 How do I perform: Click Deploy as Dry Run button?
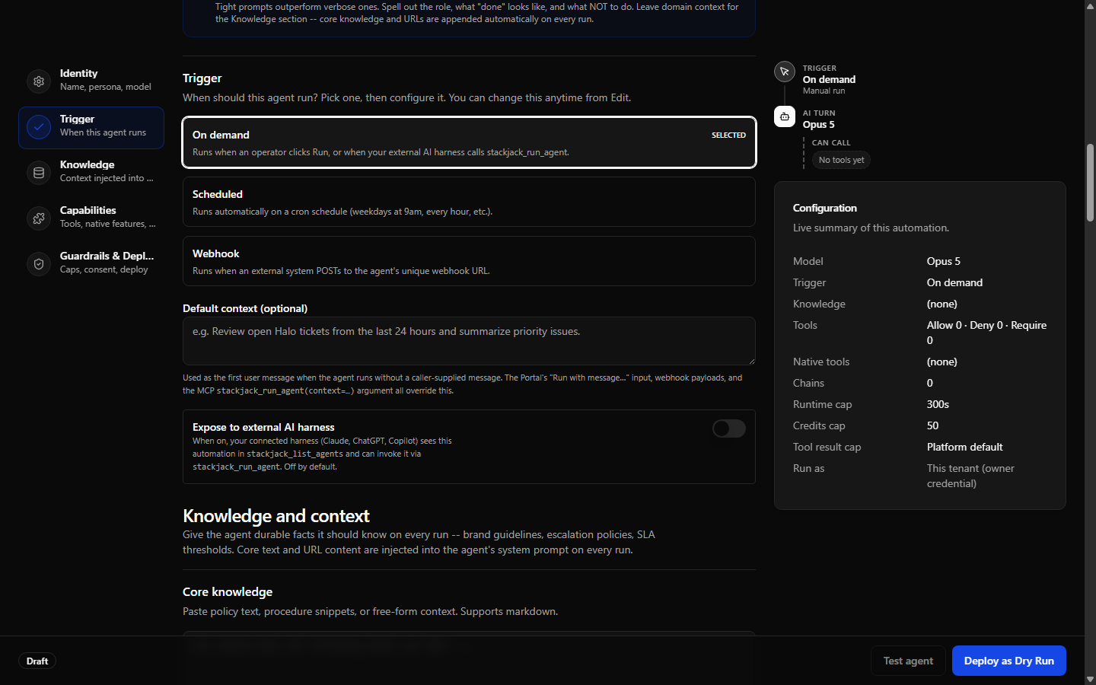click(x=1009, y=661)
